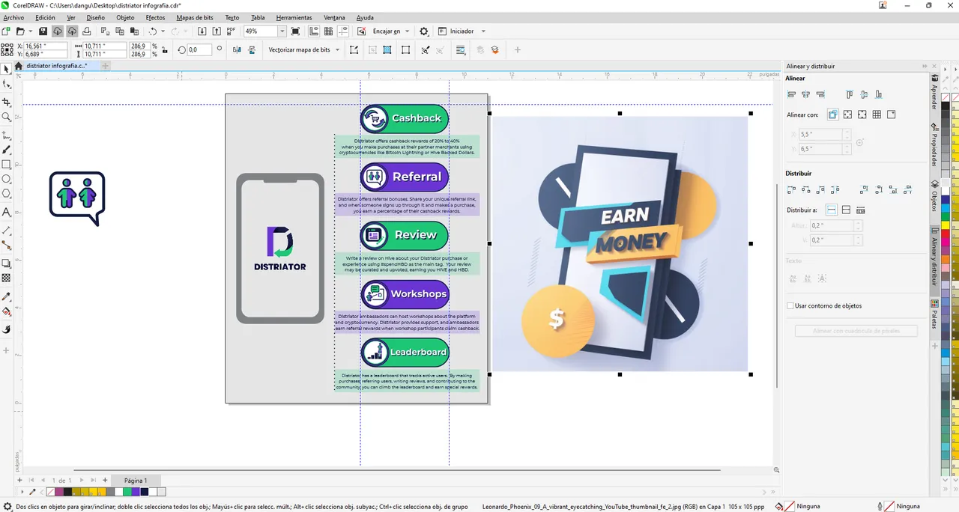This screenshot has width=959, height=512.
Task: Click Align left edges icon in Alinear
Action: [x=791, y=94]
